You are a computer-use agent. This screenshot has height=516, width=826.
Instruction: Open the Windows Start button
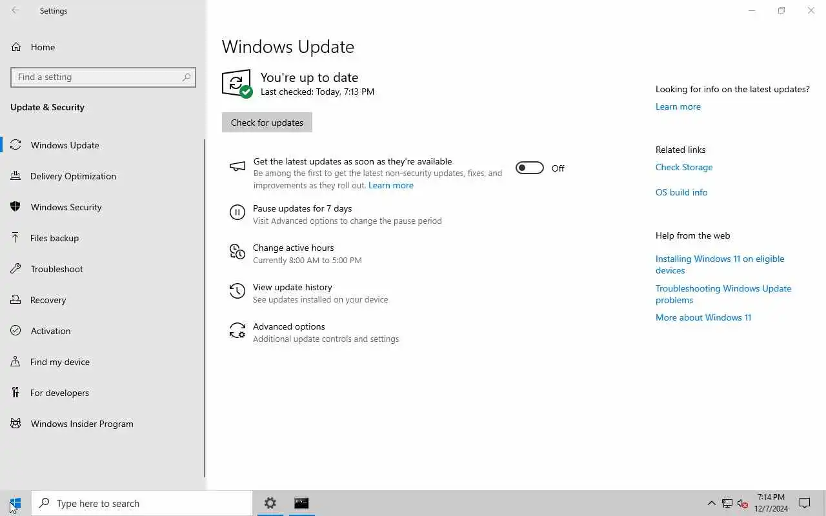15,503
